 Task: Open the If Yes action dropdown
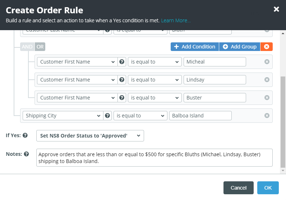point(90,136)
